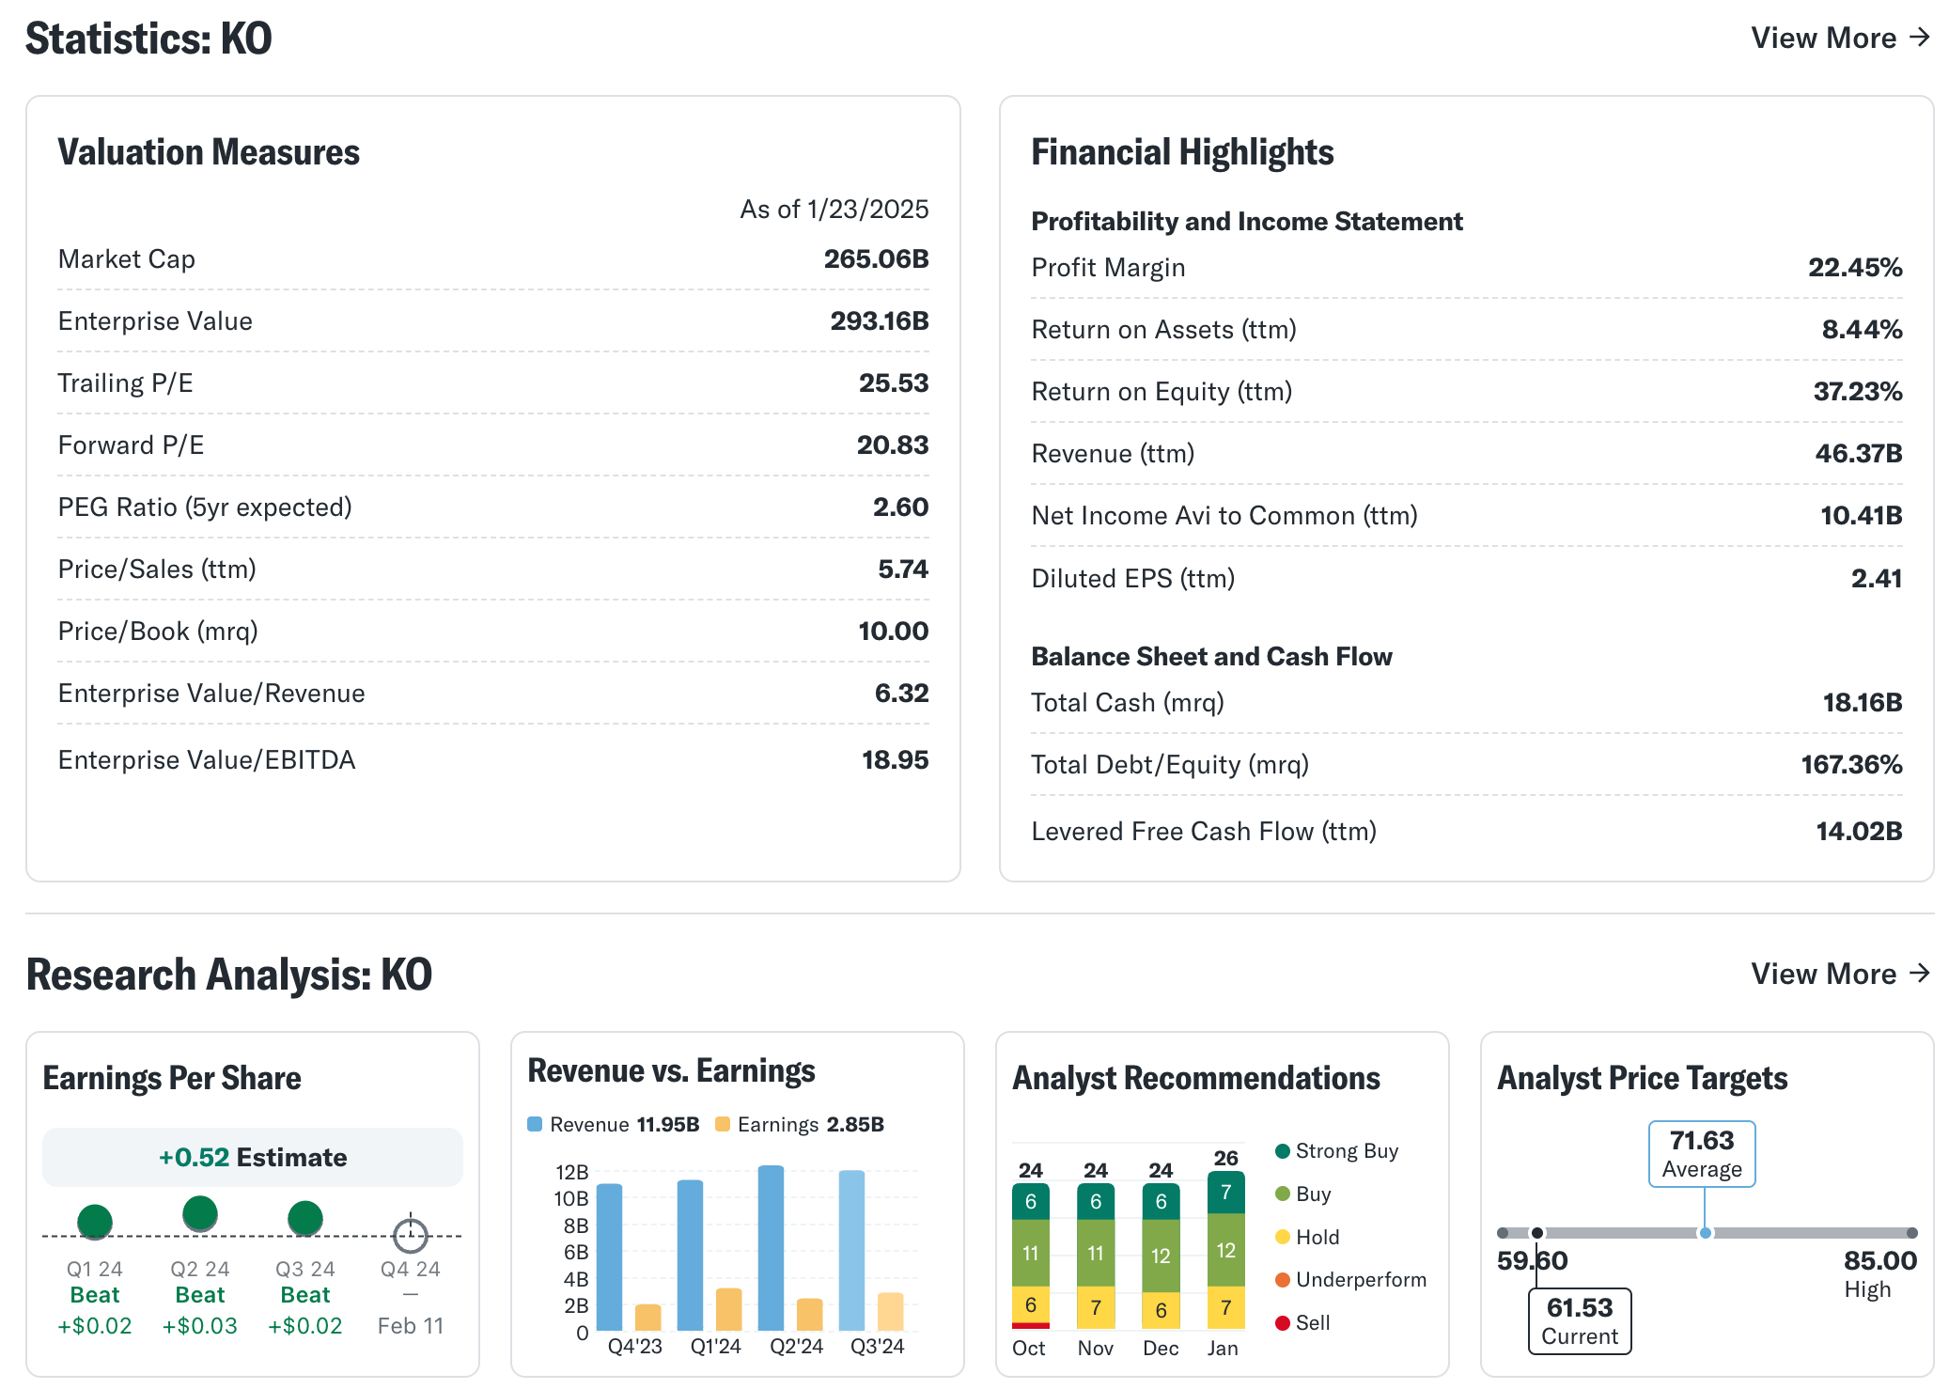Click the 71.63 Average price target box
The height and width of the screenshot is (1389, 1949).
coord(1702,1153)
